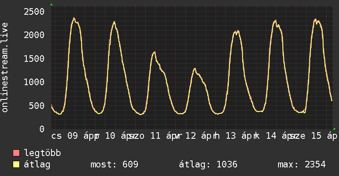Image resolution: width=339 pixels, height=176 pixels.
Task: Click the curve peak above 09
Action: tap(74, 18)
